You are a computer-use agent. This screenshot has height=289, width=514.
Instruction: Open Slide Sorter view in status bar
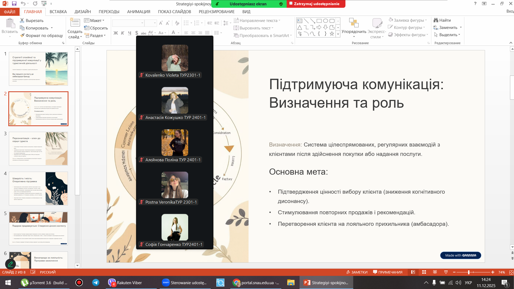424,272
